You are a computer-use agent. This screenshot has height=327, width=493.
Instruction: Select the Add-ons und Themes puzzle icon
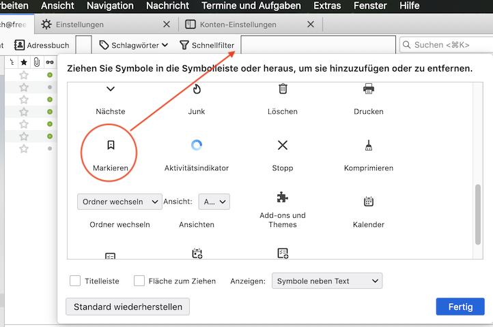(283, 198)
